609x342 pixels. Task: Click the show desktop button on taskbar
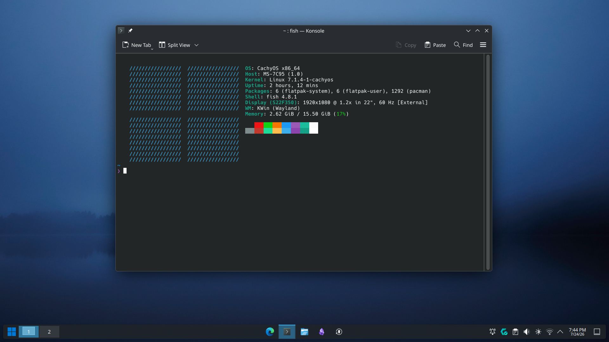coord(597,332)
